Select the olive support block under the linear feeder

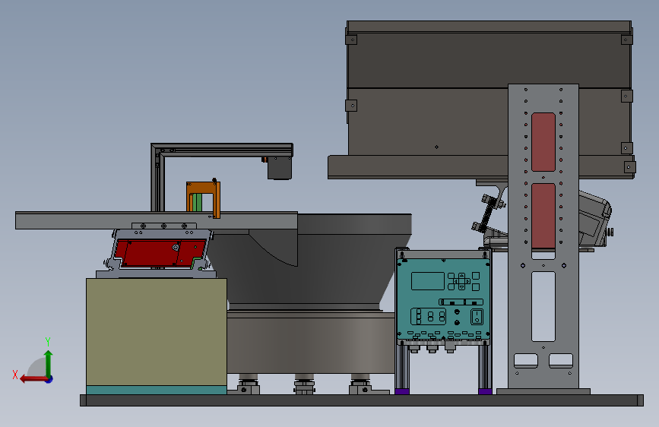click(x=157, y=331)
